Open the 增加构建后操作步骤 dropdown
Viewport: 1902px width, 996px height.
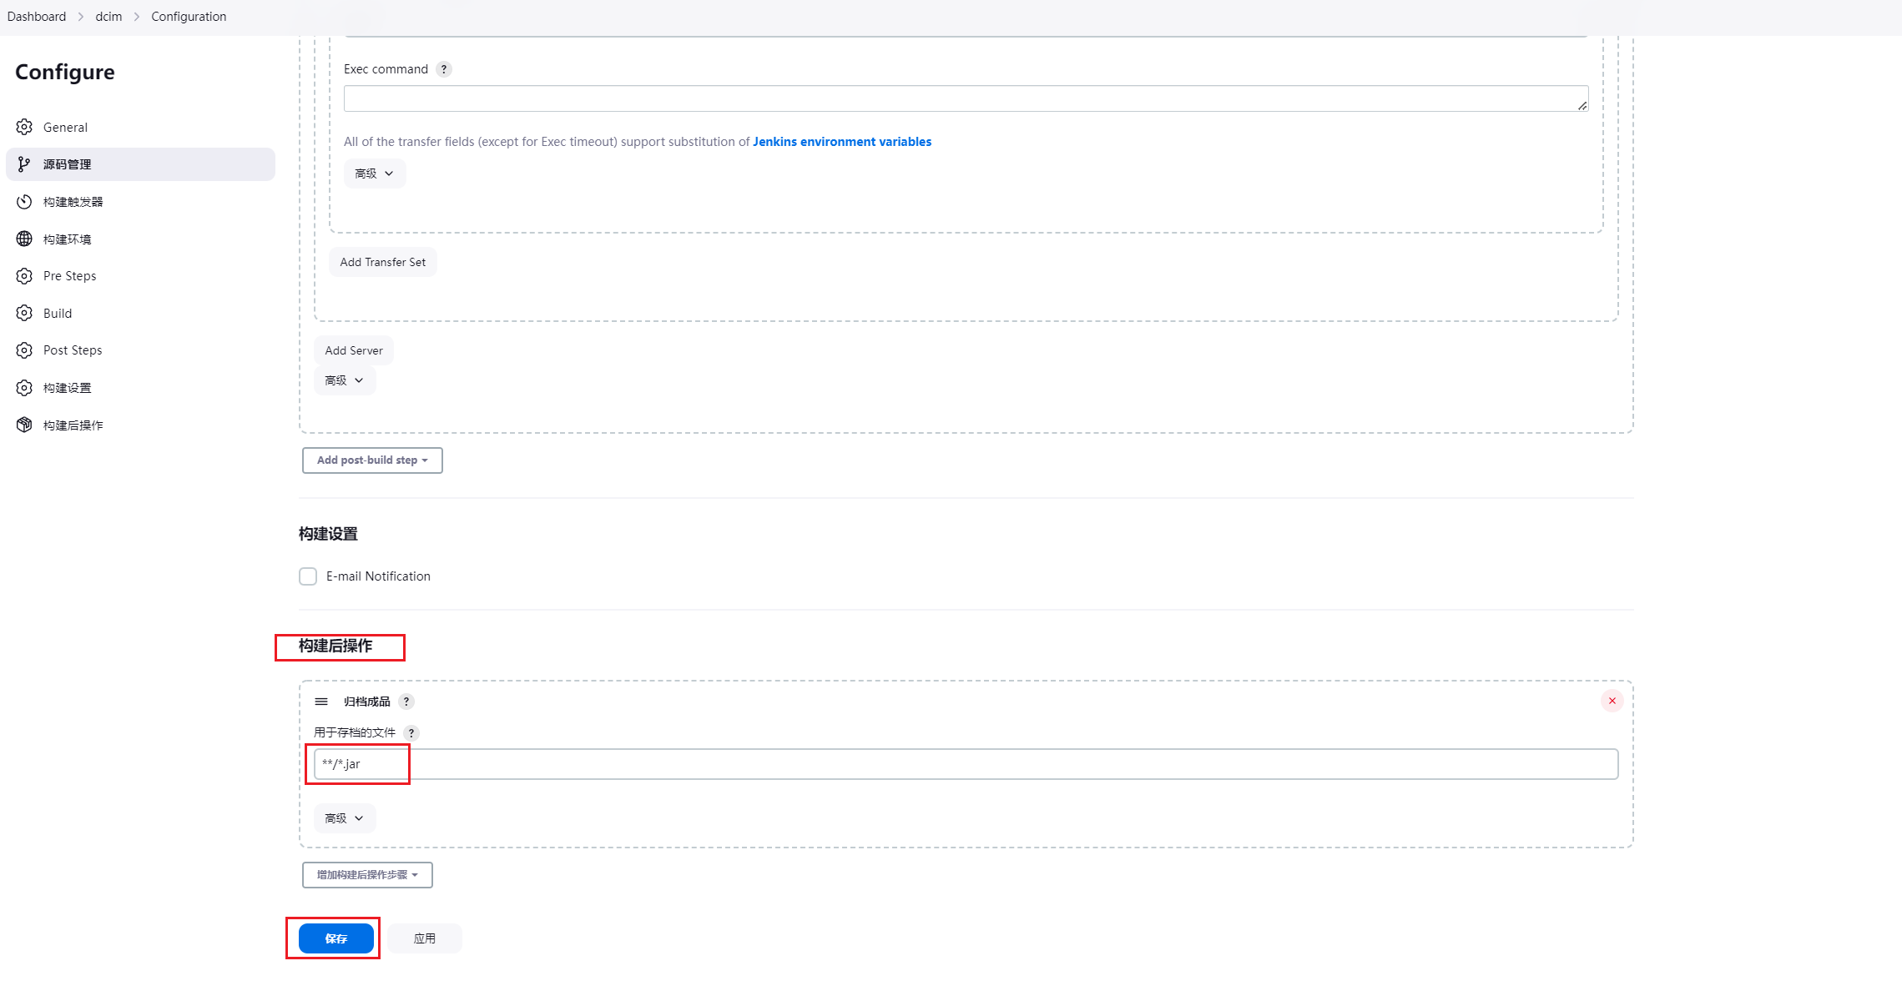367,875
